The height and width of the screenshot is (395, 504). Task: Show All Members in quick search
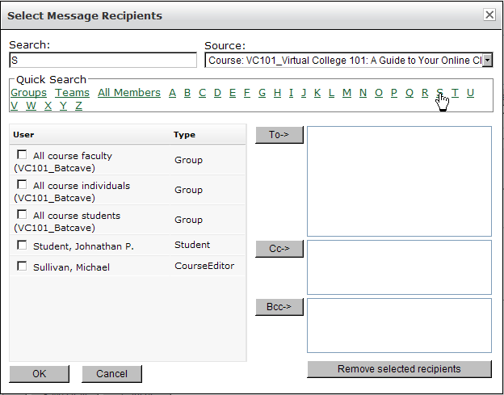[x=129, y=93]
